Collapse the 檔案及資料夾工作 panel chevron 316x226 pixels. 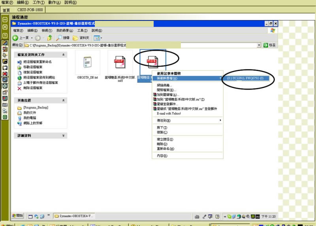(64, 55)
